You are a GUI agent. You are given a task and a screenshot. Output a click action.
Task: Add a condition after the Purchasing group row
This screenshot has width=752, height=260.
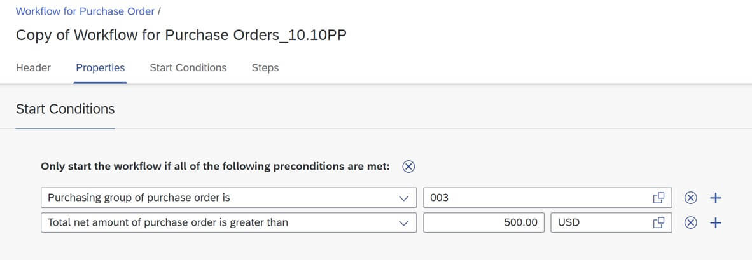[x=715, y=198]
